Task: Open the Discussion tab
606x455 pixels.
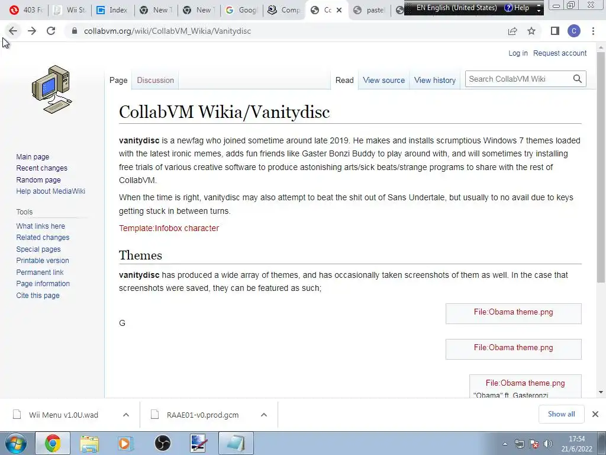Action: click(156, 80)
